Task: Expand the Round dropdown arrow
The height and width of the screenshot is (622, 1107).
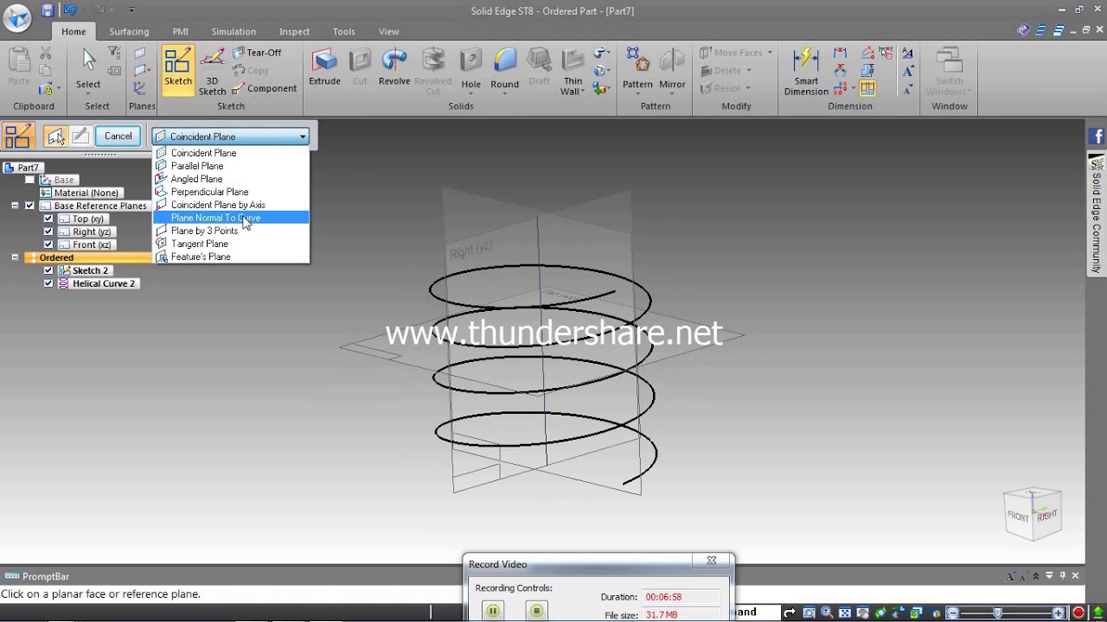Action: point(504,93)
